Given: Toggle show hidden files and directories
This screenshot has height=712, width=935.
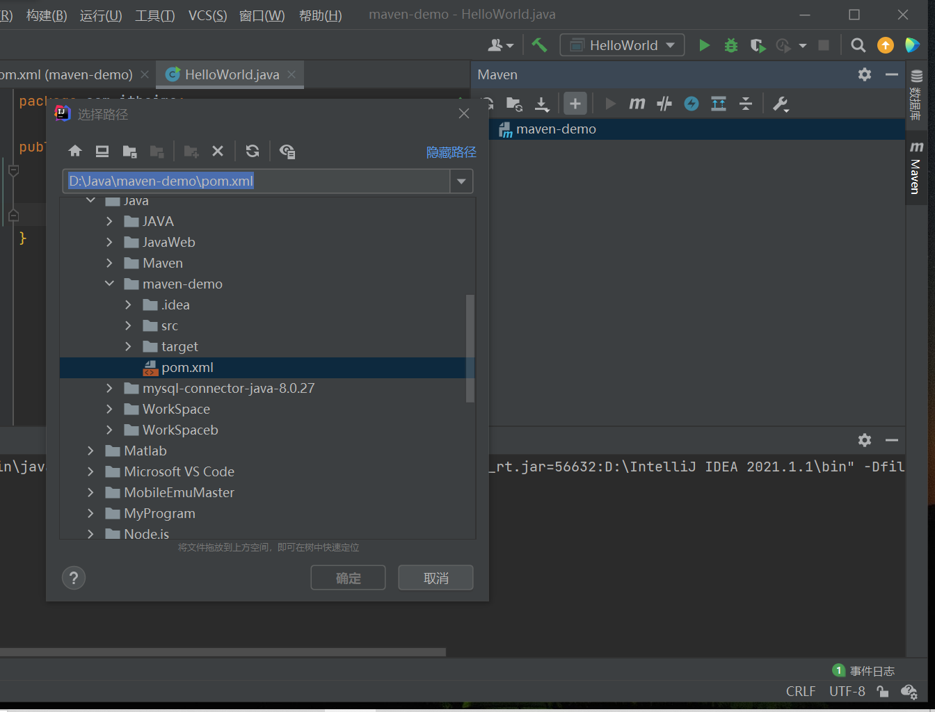Looking at the screenshot, I should pyautogui.click(x=287, y=151).
